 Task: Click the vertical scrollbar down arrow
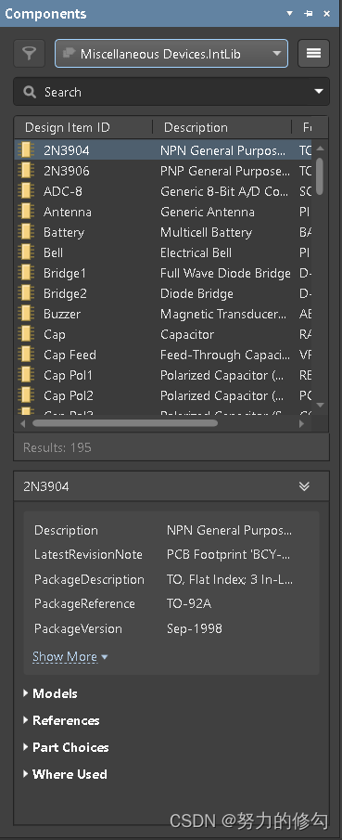tap(320, 405)
